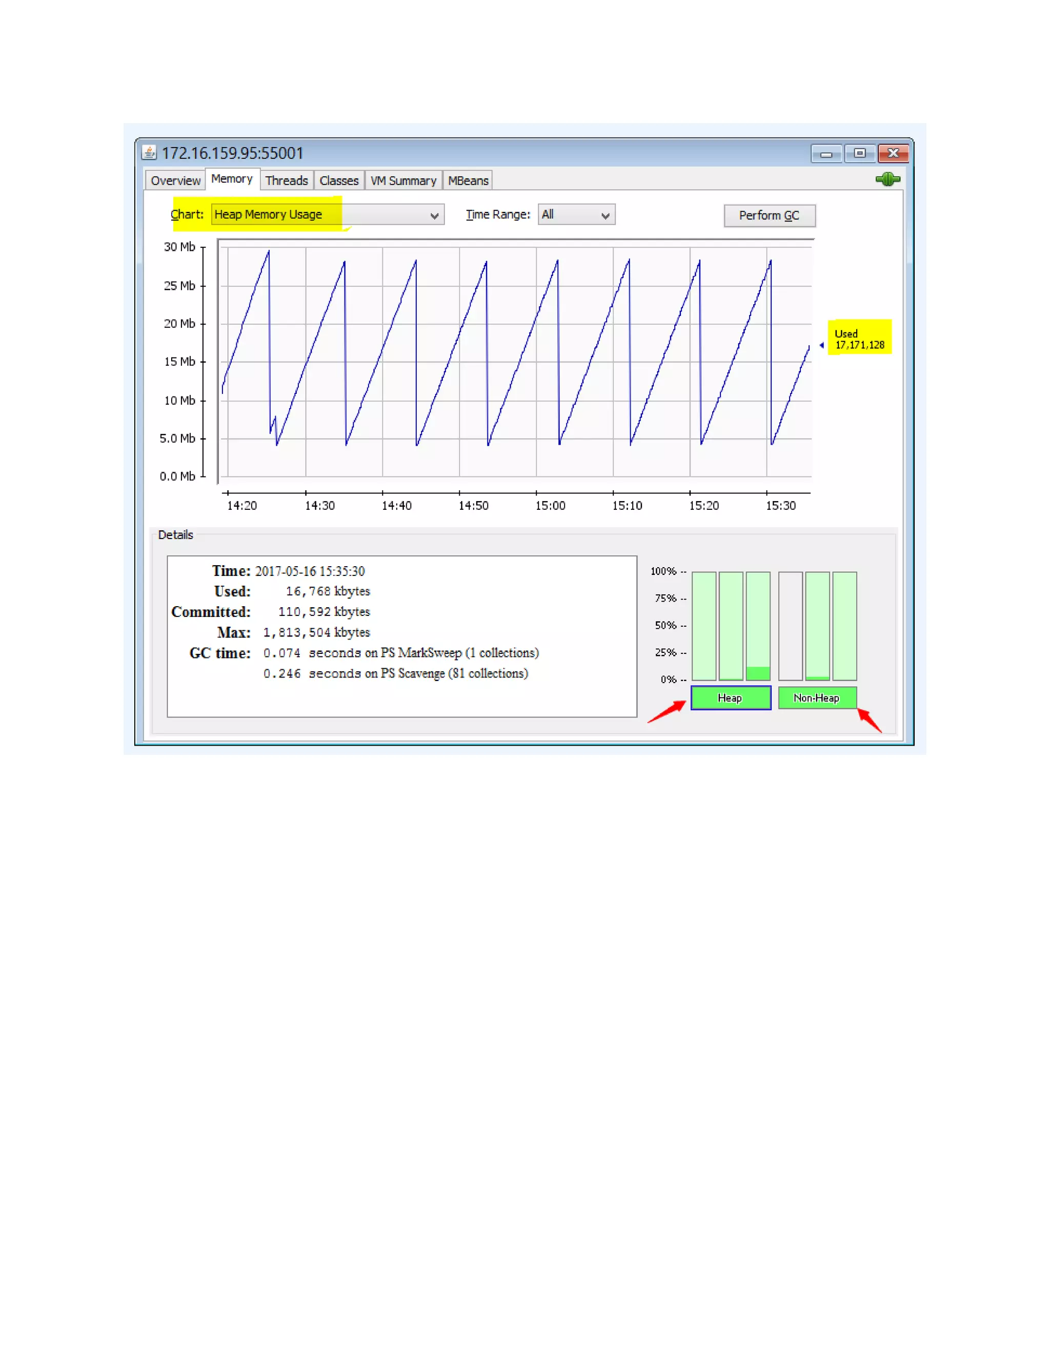Viewport: 1050px width, 1359px height.
Task: Go to the MBeans tab
Action: click(468, 181)
